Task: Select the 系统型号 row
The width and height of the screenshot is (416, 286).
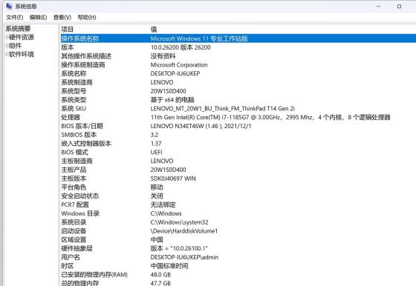Action: 238,91
